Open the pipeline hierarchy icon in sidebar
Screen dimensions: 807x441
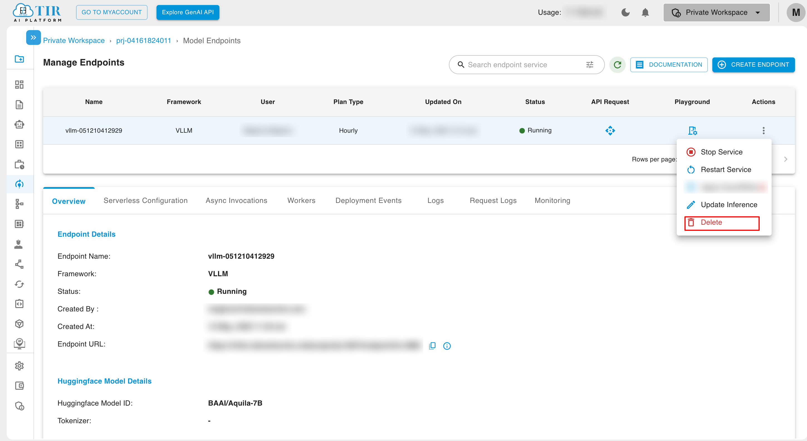[19, 204]
